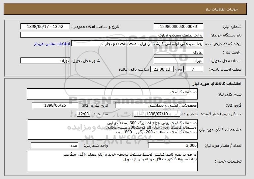
Task: Click the label مشخصات کالای مورد نیاز
Action: click(220, 130)
